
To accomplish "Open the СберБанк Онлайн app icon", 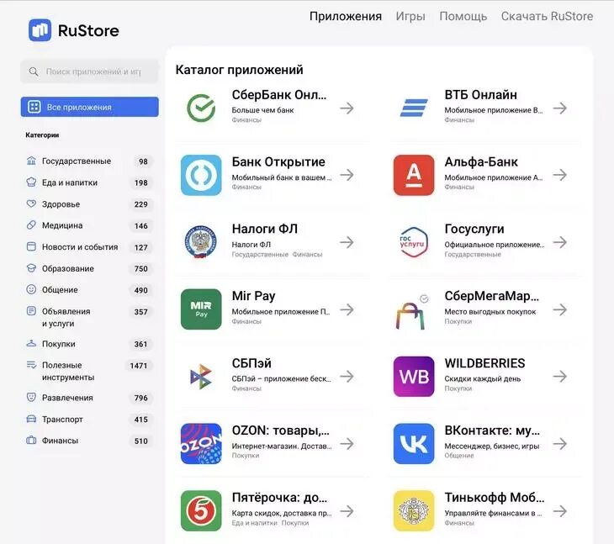I will pos(201,108).
